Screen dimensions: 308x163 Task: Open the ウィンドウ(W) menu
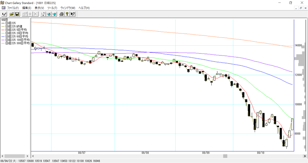tap(68, 8)
